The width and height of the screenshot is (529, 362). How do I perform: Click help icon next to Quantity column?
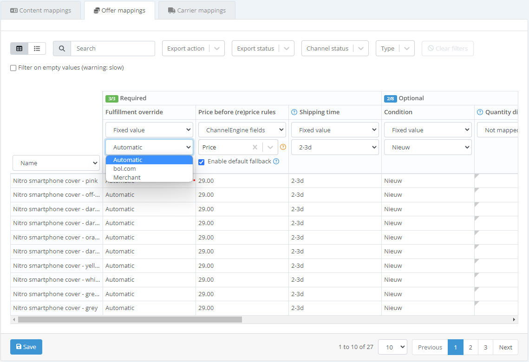pyautogui.click(x=480, y=112)
